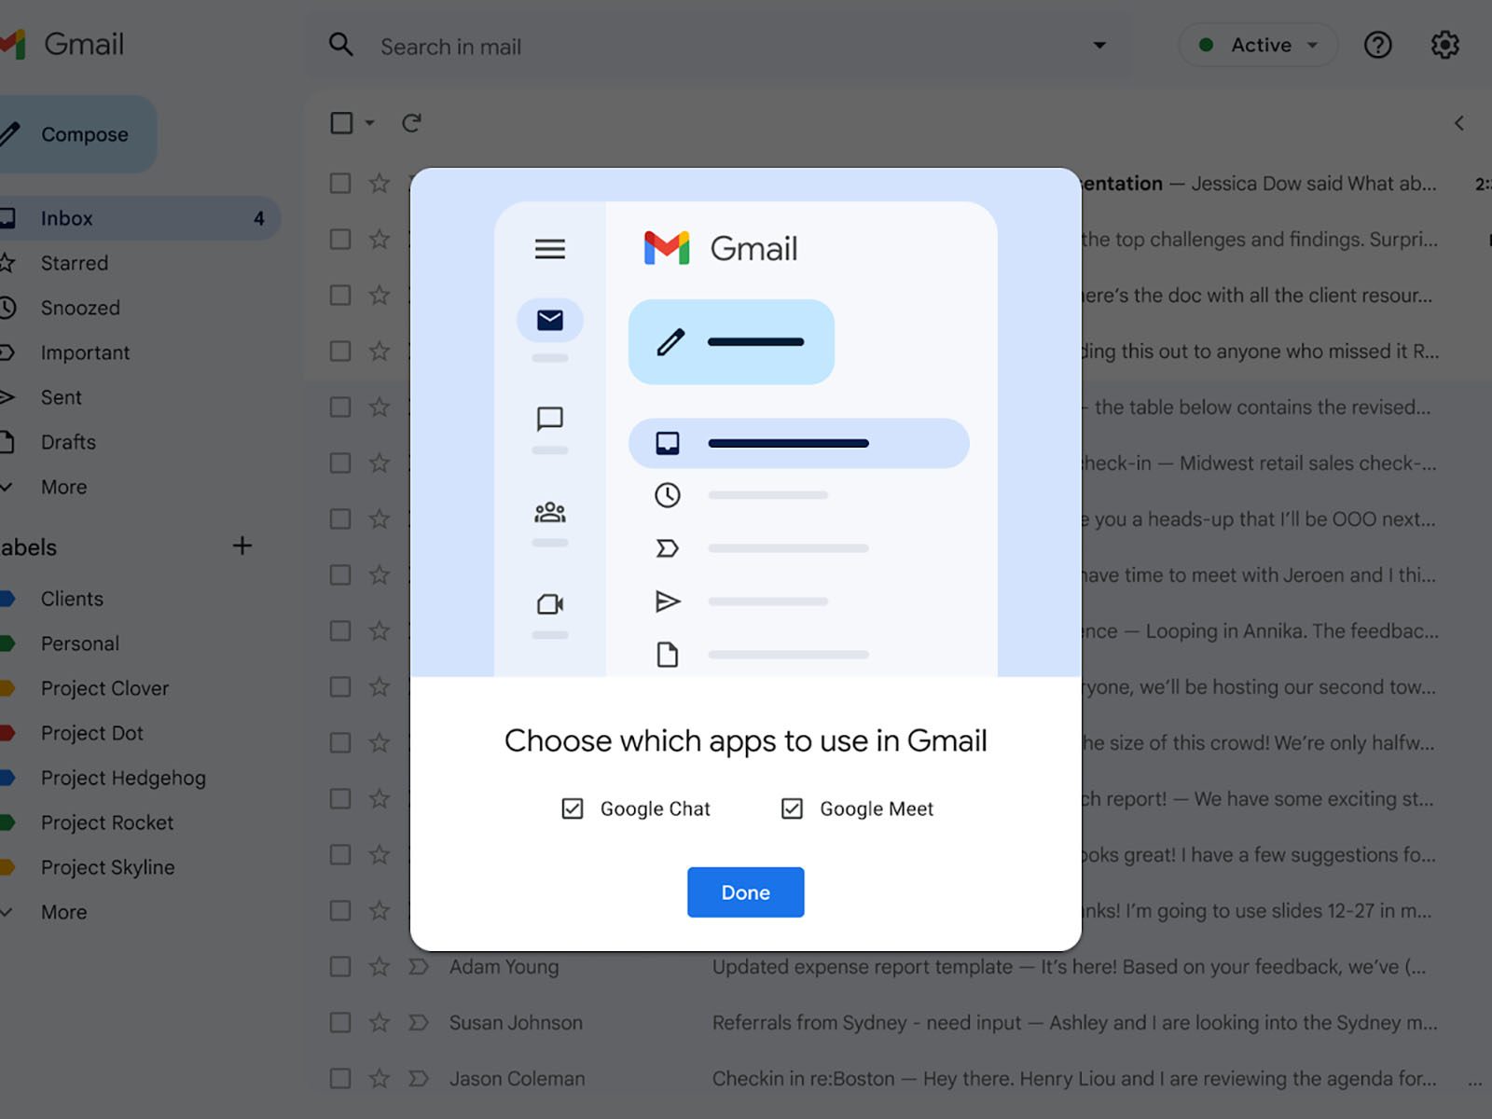
Task: Show search options dropdown arrow
Action: 1099,45
